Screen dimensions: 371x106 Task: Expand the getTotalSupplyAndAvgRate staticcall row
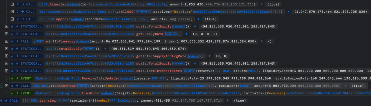point(7,56)
